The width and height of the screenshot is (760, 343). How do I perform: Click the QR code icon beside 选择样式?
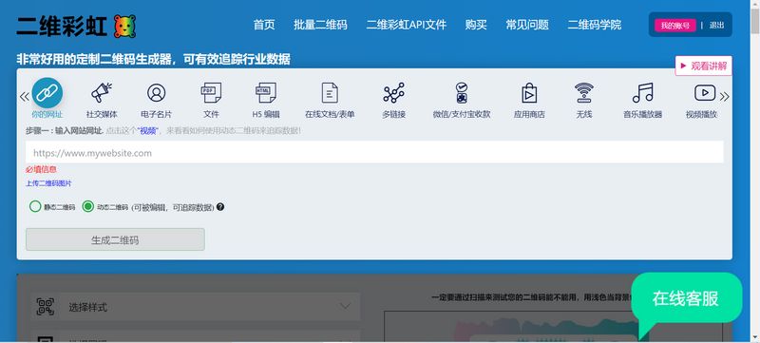[x=46, y=307]
